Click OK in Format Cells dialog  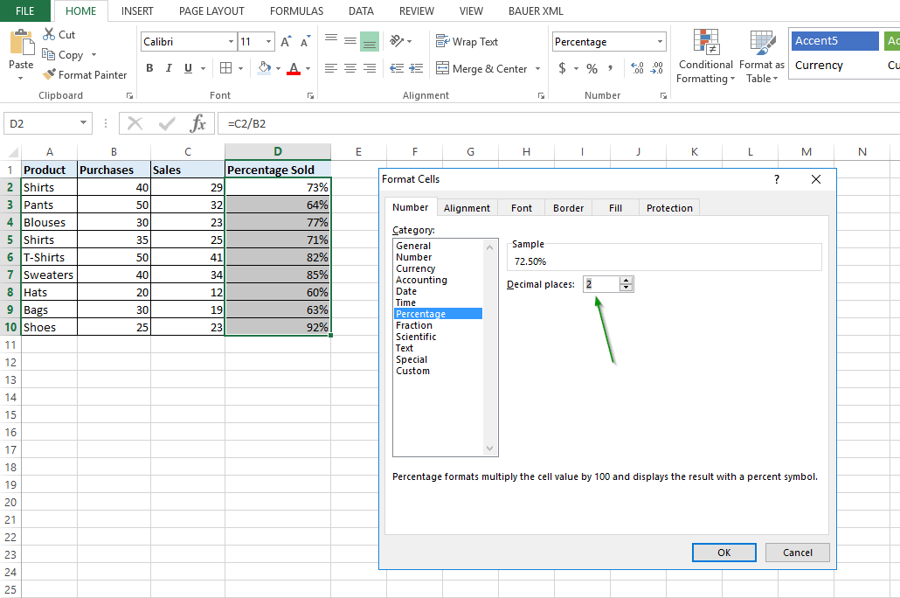point(723,552)
